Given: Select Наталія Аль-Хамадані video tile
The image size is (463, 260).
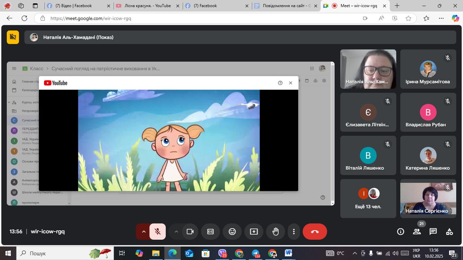Looking at the screenshot, I should [x=368, y=69].
